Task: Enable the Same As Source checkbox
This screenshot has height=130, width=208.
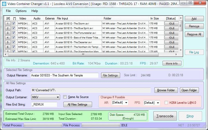Action: tap(65, 97)
